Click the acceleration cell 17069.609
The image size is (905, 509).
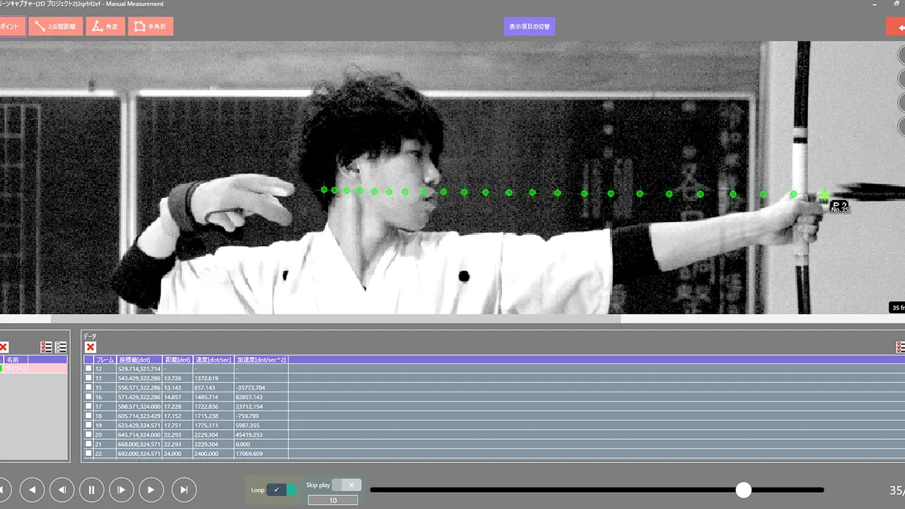coord(261,453)
